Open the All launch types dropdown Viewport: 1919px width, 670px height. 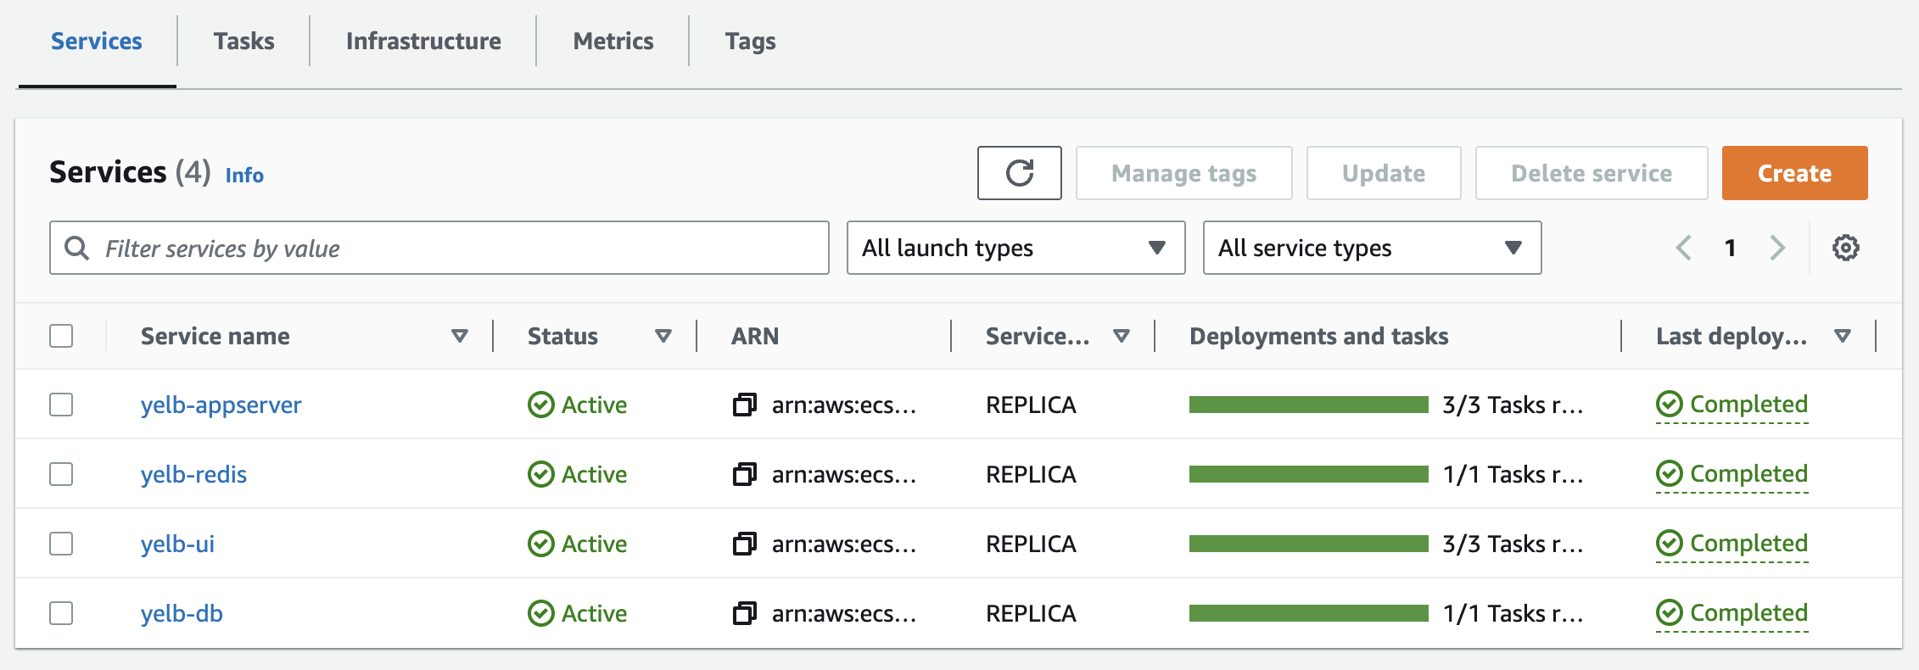pos(1015,248)
